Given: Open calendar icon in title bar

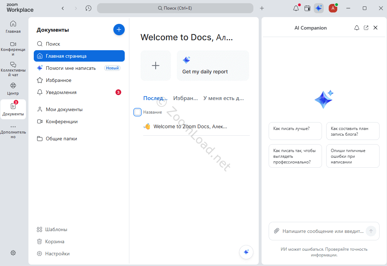Looking at the screenshot, I should coord(307,8).
